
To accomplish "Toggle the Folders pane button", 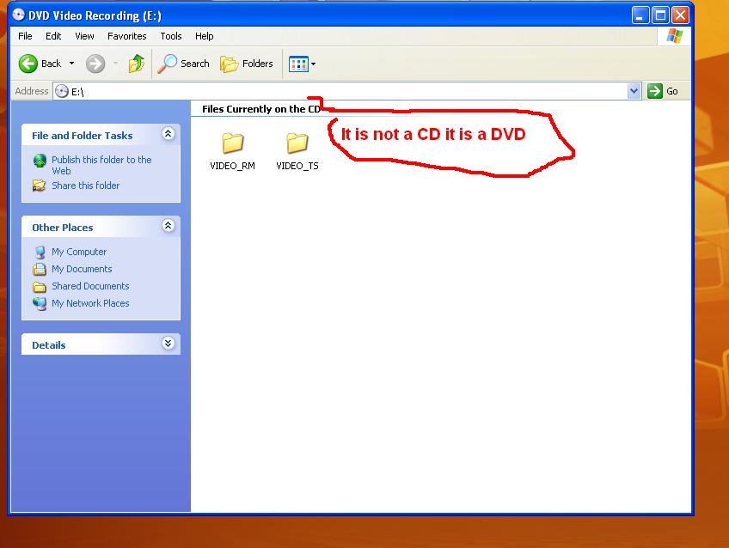I will pos(247,64).
